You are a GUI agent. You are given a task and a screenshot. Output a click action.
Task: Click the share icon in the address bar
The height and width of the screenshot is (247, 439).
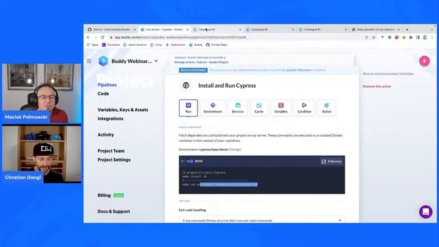click(x=366, y=37)
